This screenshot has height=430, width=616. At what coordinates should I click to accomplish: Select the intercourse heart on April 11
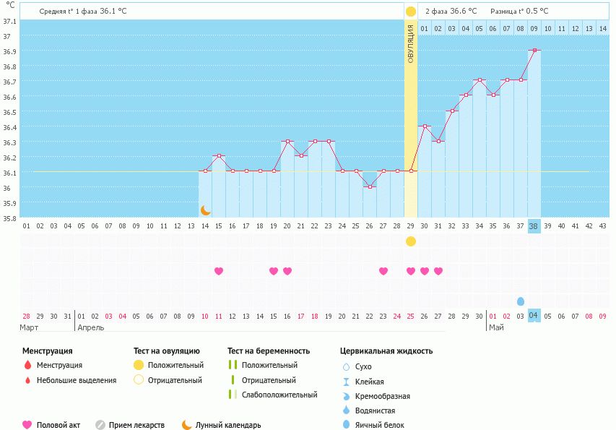(x=219, y=271)
